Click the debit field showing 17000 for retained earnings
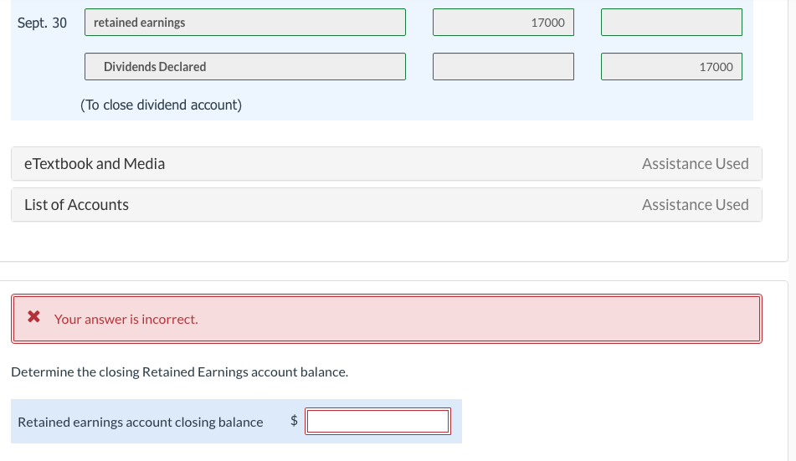Image resolution: width=796 pixels, height=461 pixels. [x=503, y=23]
